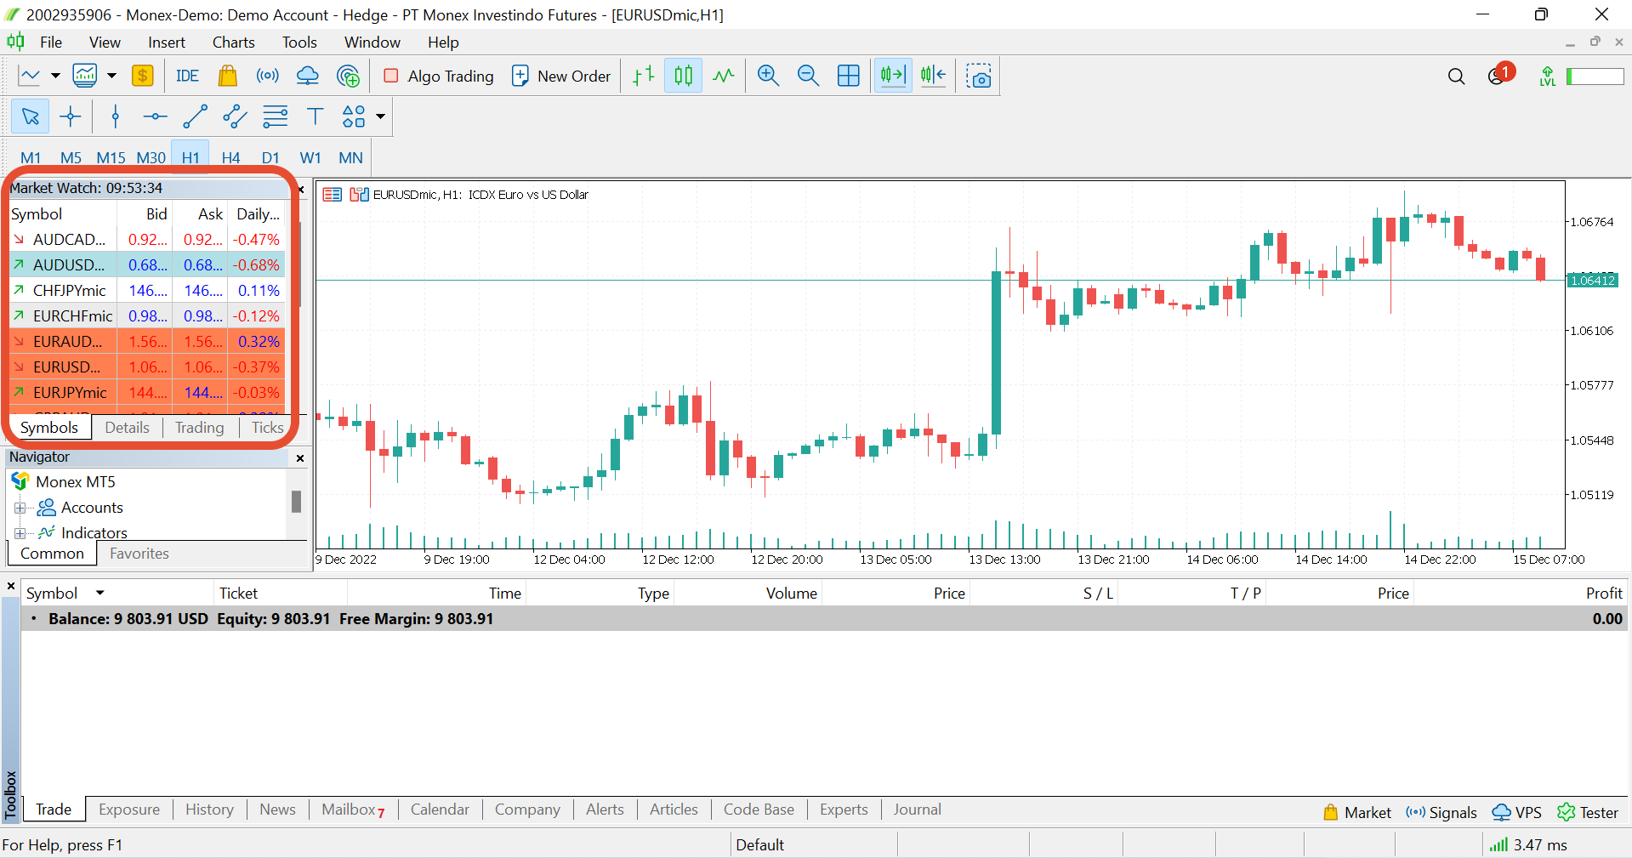Select the H4 timeframe button
The width and height of the screenshot is (1632, 858).
(230, 158)
